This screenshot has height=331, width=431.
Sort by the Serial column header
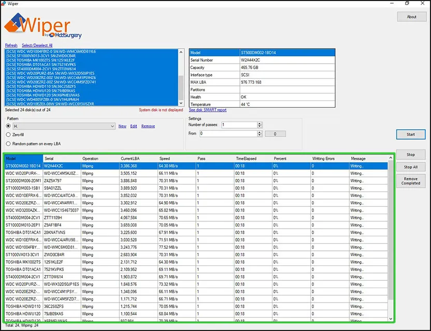coord(62,159)
